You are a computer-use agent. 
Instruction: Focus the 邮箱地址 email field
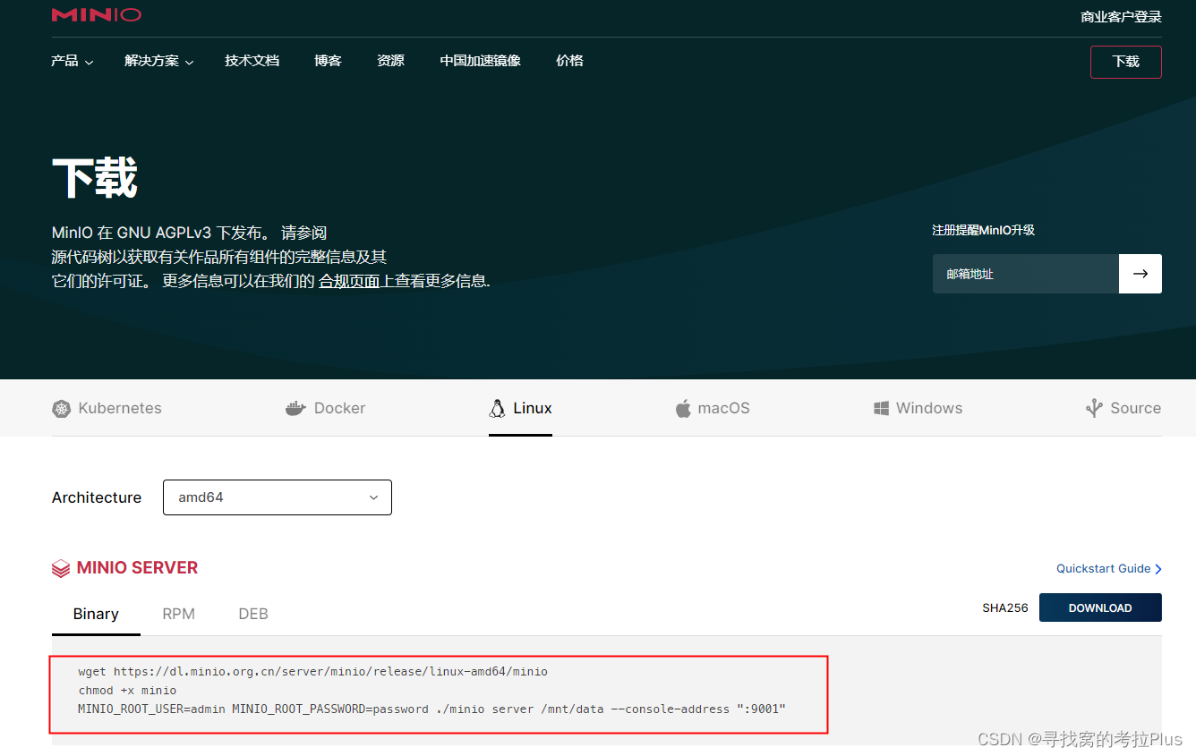click(1026, 274)
